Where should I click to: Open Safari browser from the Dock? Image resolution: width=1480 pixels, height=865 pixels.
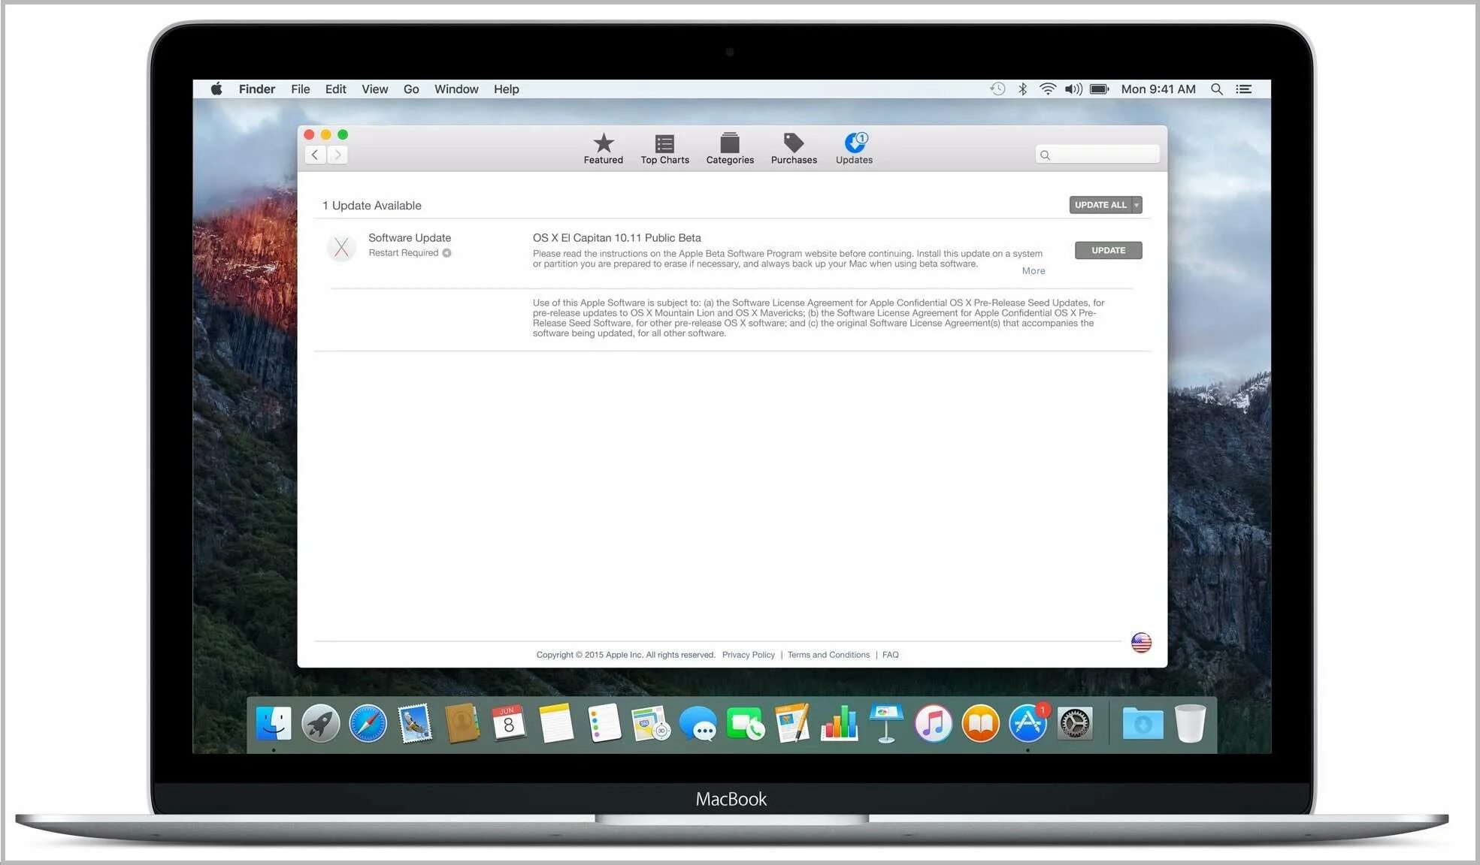368,723
